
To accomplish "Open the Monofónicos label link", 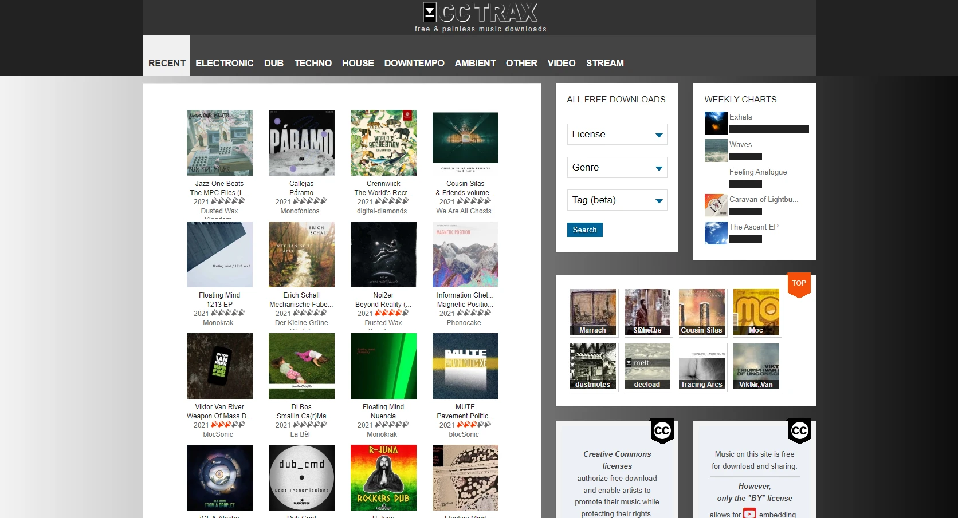I will (x=300, y=211).
